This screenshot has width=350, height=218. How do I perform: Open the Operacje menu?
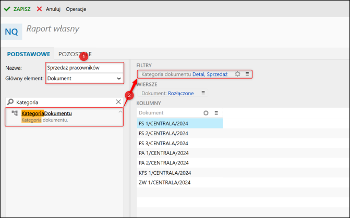pyautogui.click(x=76, y=9)
